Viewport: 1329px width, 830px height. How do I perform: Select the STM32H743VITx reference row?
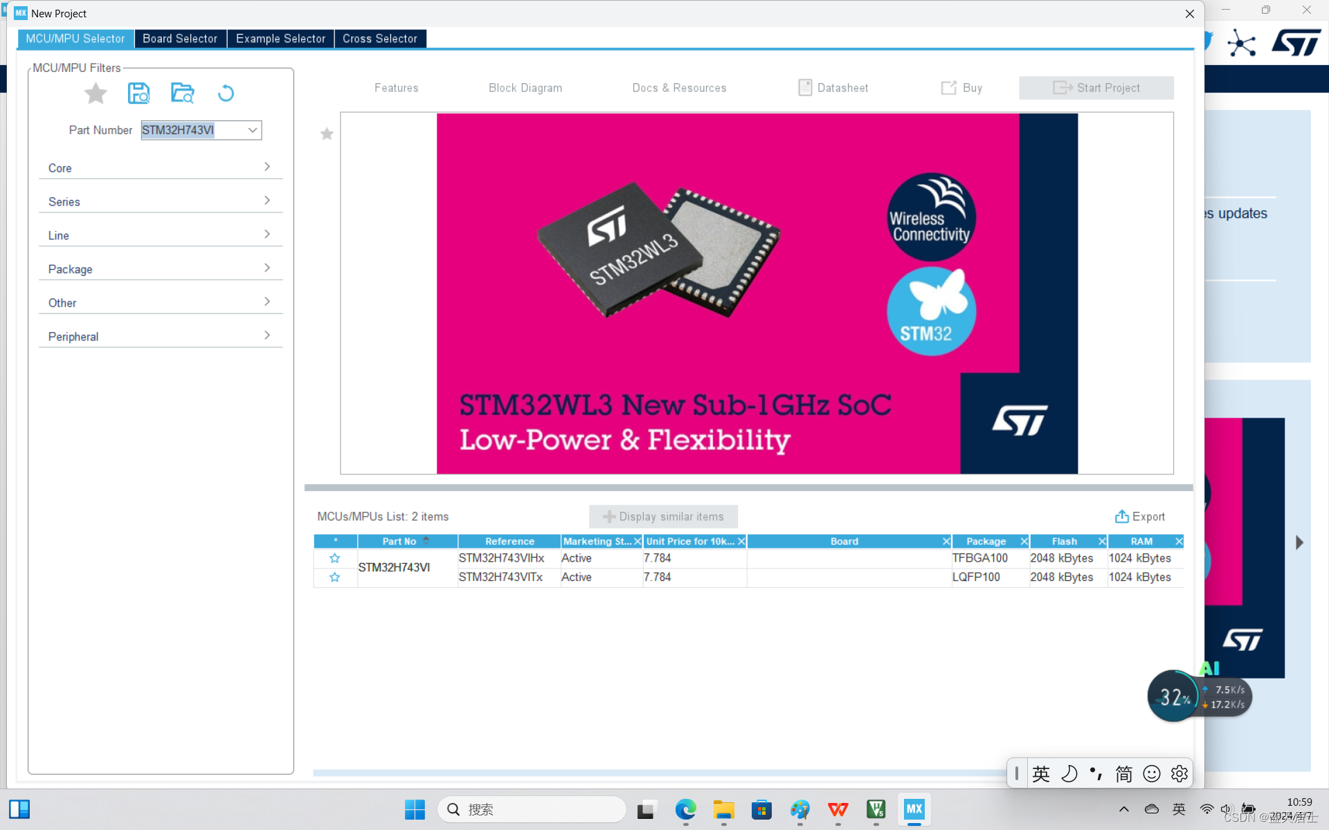(501, 577)
